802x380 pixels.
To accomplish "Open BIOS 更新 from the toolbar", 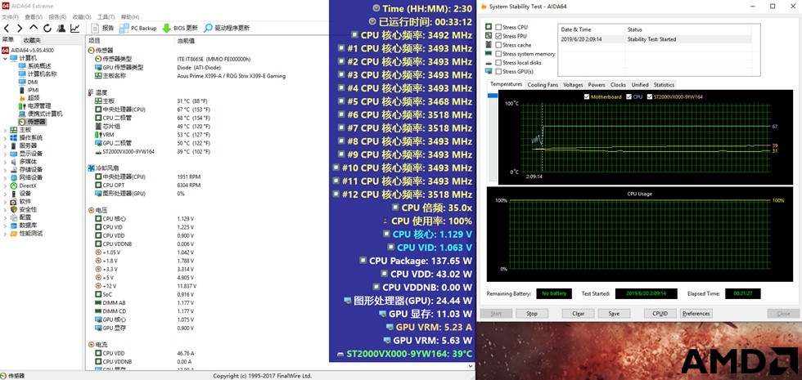I will click(x=180, y=28).
